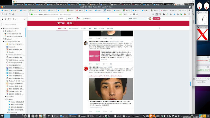Close the bookmarks sidebar
210x118 pixels.
tap(24, 19)
